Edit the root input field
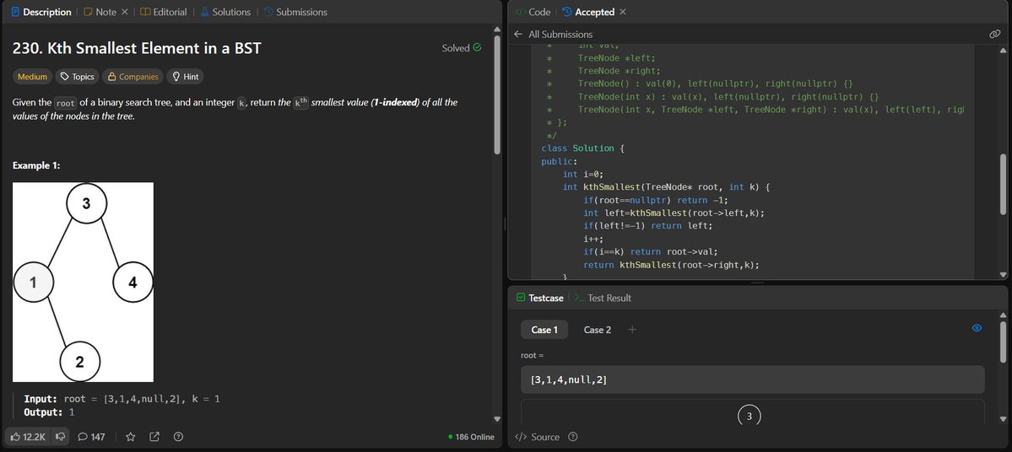 click(x=753, y=379)
